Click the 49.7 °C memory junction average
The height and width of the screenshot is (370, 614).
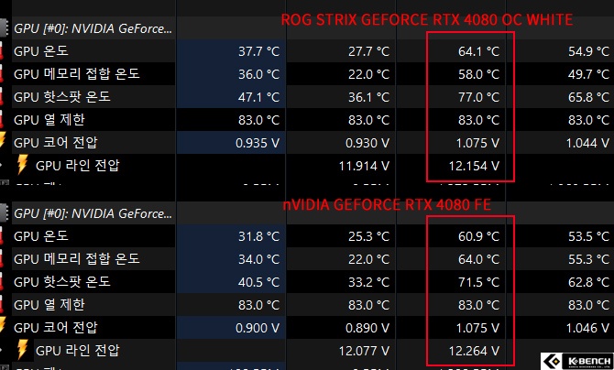[x=589, y=74]
